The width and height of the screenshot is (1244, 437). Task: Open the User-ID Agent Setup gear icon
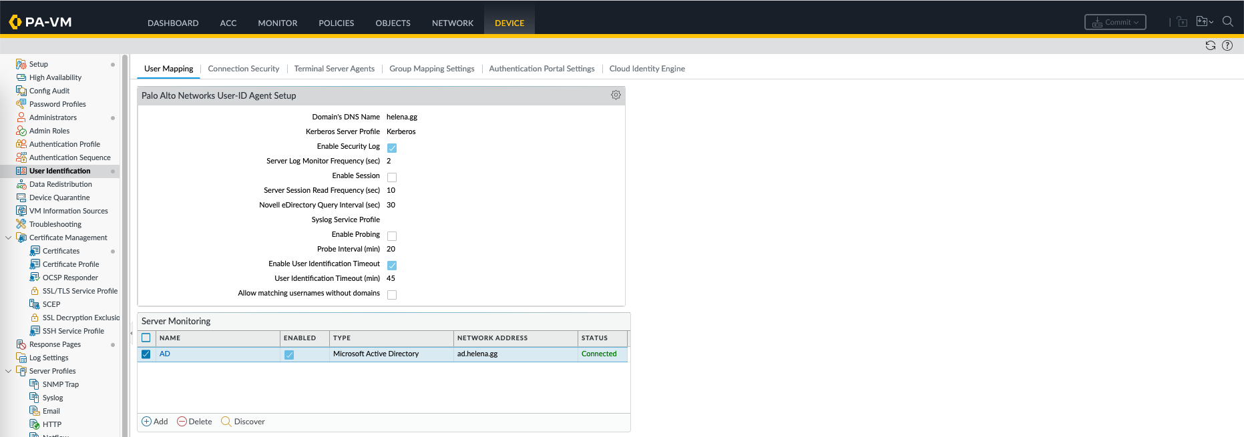click(616, 95)
